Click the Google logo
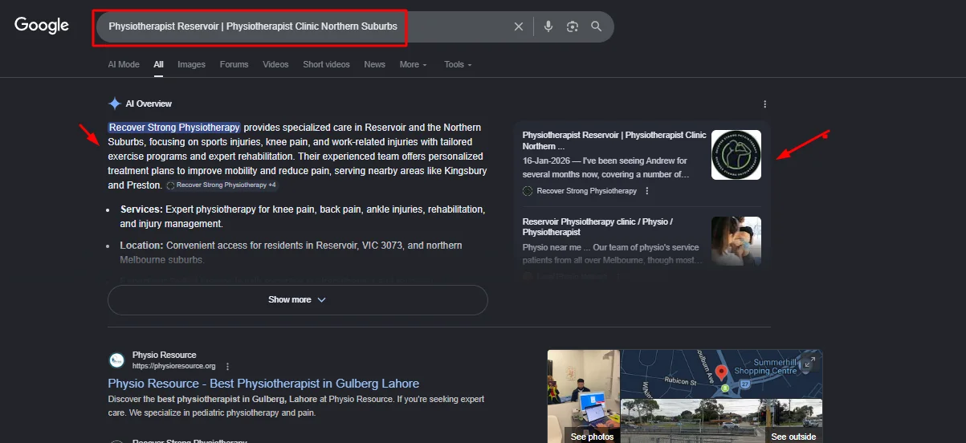 pyautogui.click(x=42, y=26)
